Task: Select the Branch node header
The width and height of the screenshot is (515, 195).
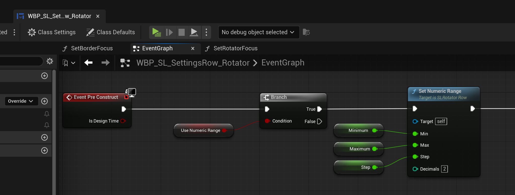Action: [x=293, y=97]
